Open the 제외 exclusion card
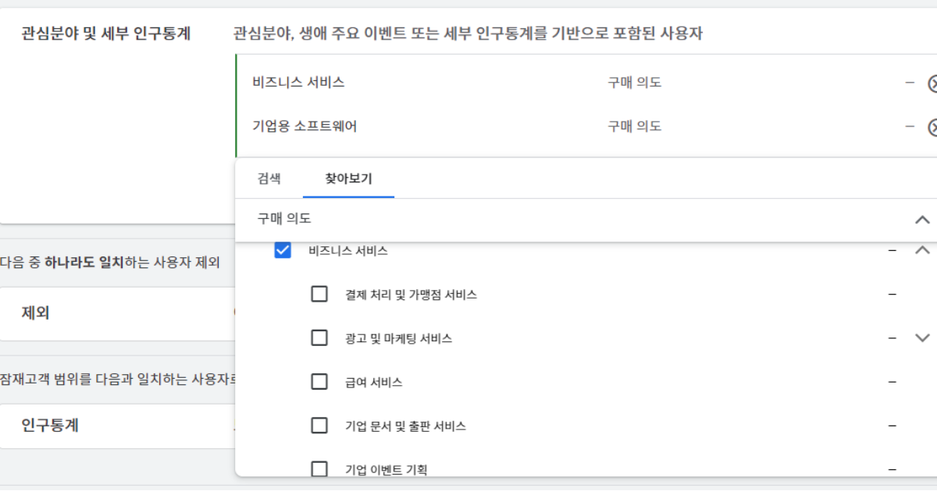Screen dimensions: 937x491 pos(117,313)
